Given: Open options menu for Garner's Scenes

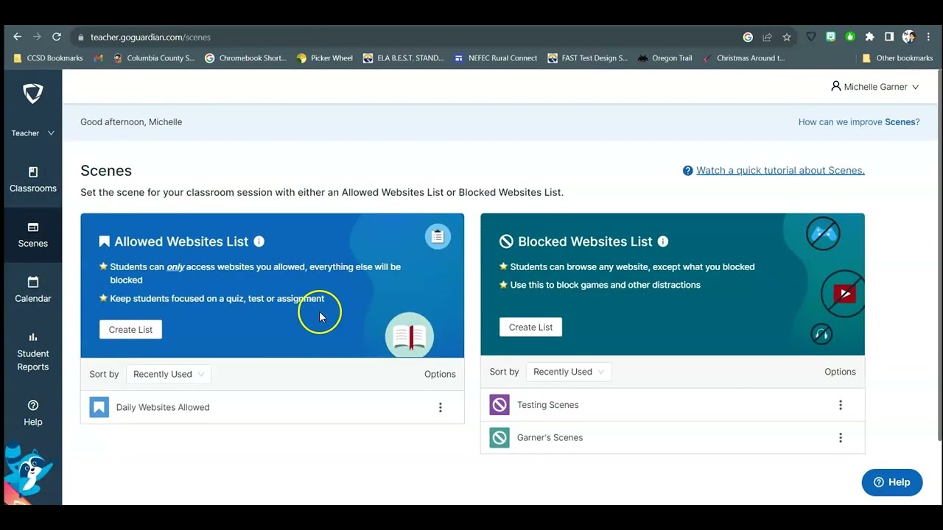Looking at the screenshot, I should tap(841, 437).
